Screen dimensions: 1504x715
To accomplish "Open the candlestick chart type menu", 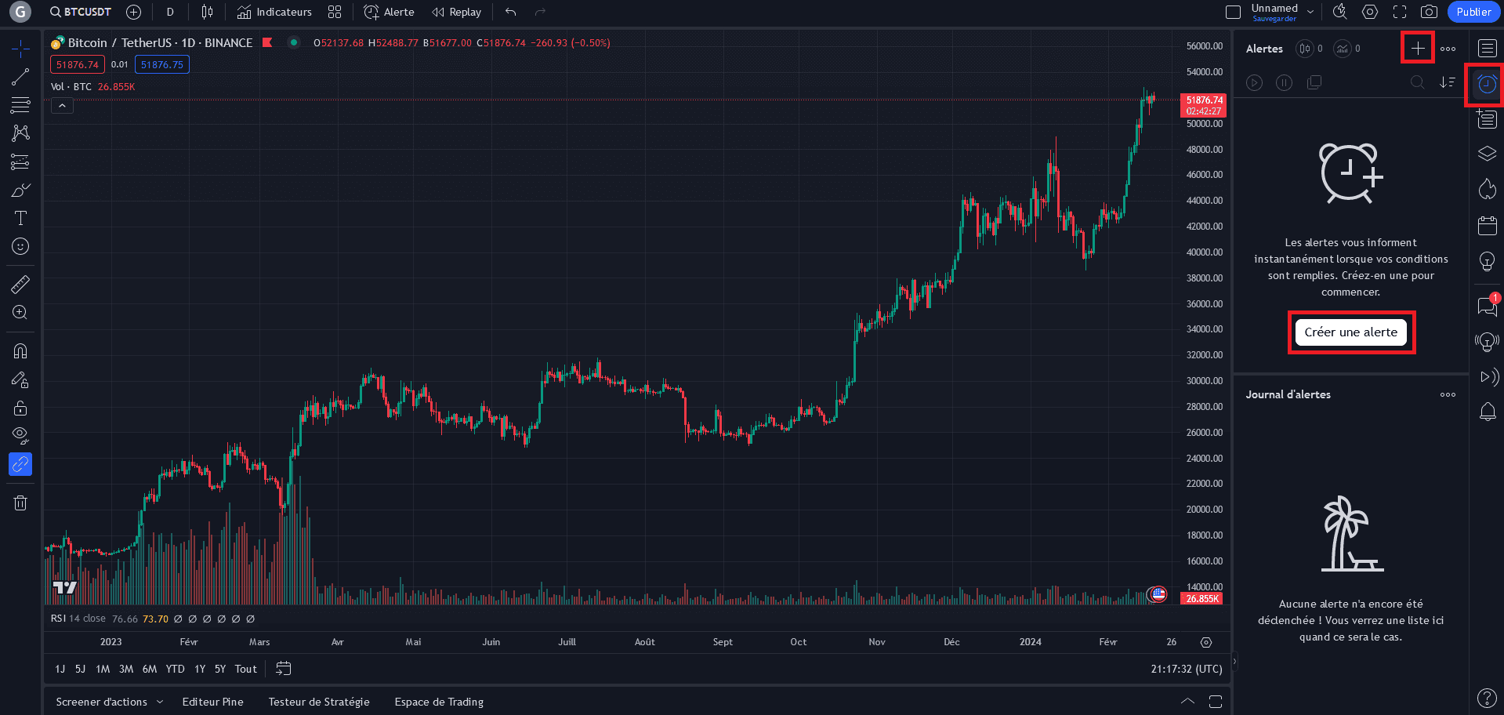I will pyautogui.click(x=207, y=12).
